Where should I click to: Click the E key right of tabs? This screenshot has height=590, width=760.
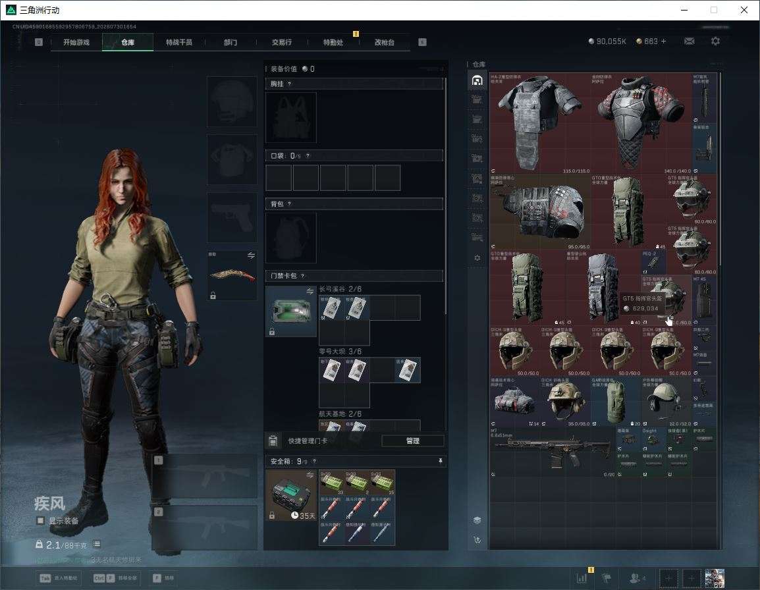(x=422, y=42)
